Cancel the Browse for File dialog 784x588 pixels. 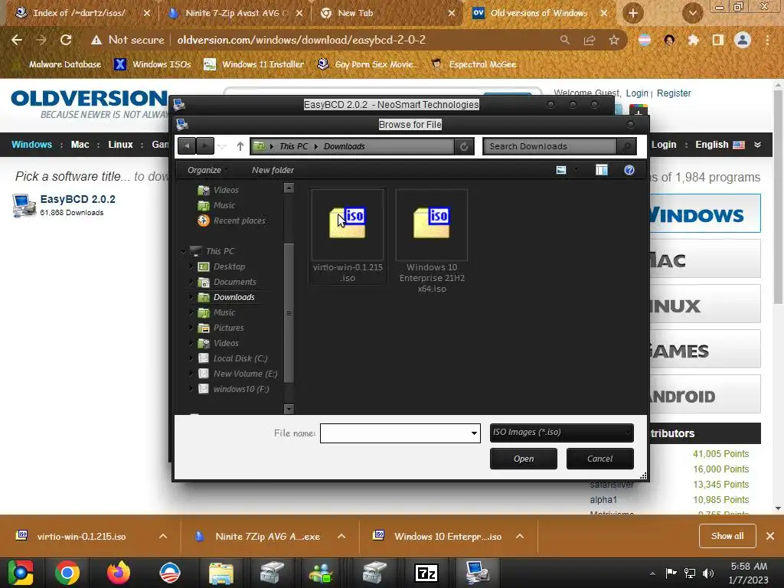click(599, 459)
